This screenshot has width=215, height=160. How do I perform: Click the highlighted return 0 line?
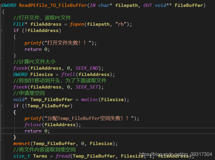coord(108,131)
